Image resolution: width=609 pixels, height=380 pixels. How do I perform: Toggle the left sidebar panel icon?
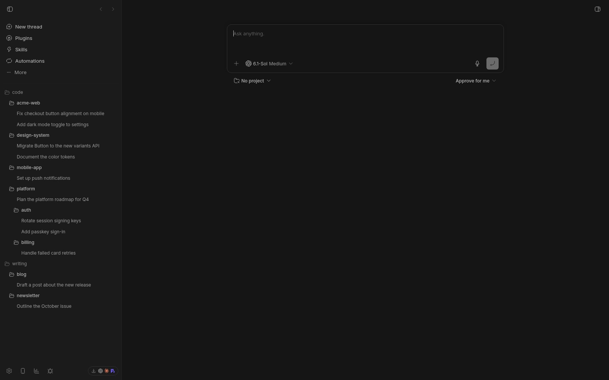[x=10, y=9]
